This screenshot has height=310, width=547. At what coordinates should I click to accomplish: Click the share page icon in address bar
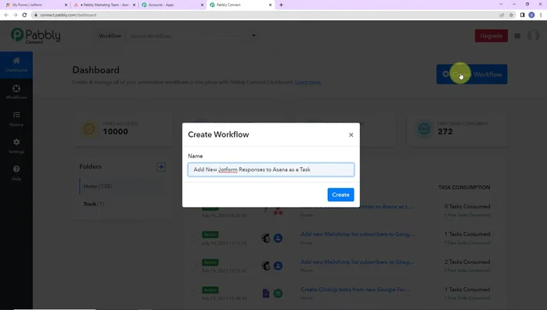502,15
